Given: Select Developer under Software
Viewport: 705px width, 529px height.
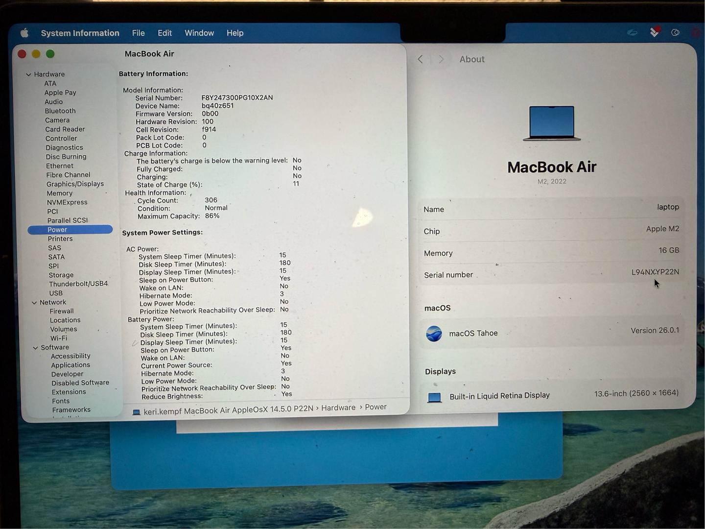Looking at the screenshot, I should point(68,374).
